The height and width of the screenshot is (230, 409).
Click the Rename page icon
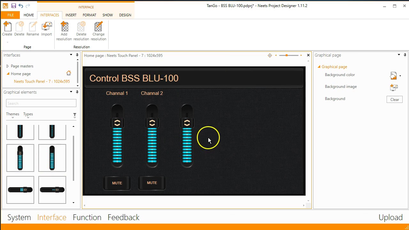pos(33,26)
